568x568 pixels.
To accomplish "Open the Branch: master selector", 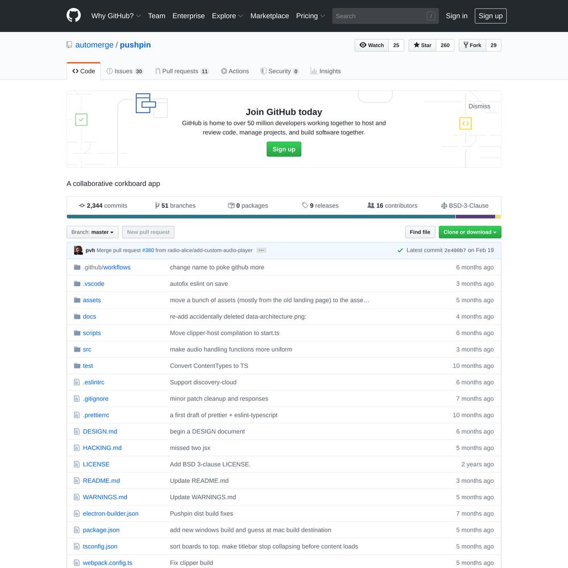I will click(93, 232).
